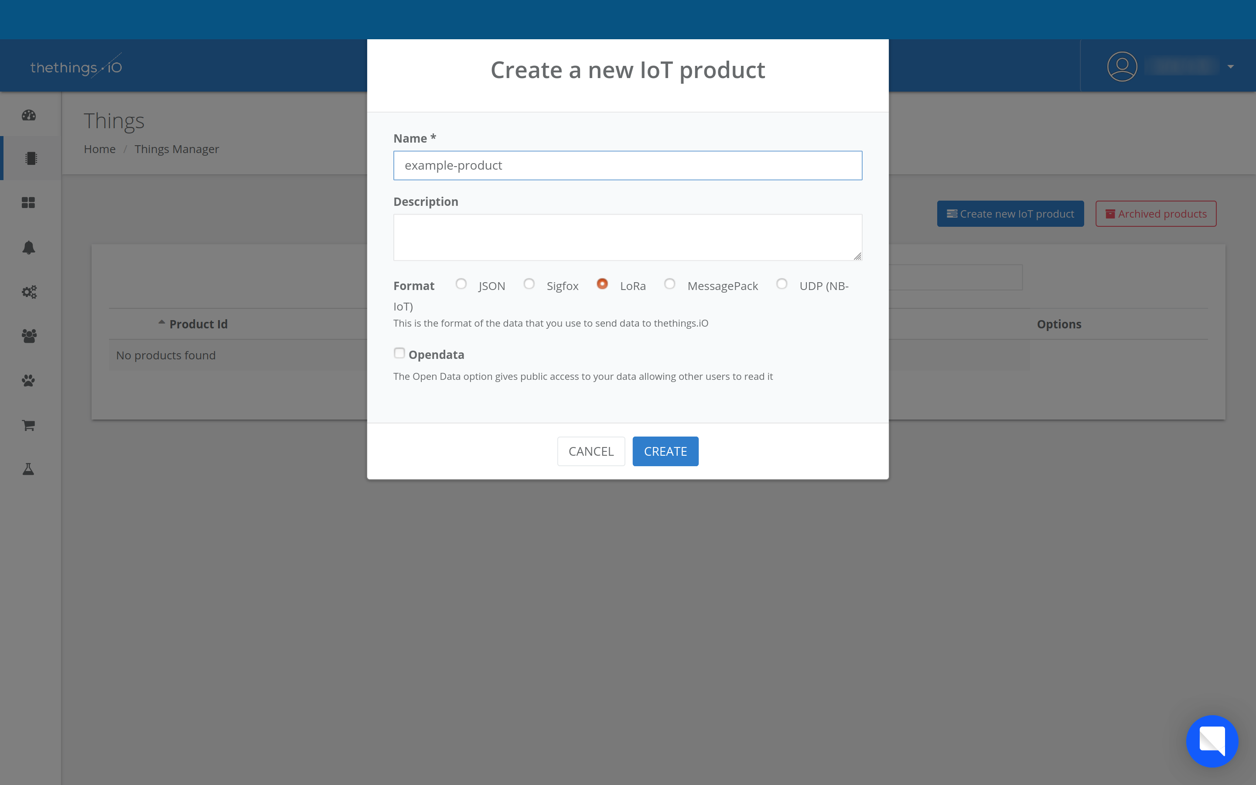
Task: Click the paw print sidebar icon
Action: point(29,381)
